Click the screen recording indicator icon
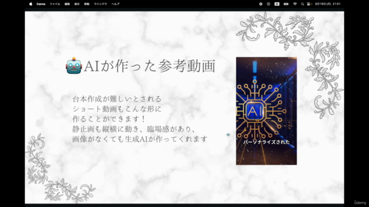 pyautogui.click(x=261, y=4)
